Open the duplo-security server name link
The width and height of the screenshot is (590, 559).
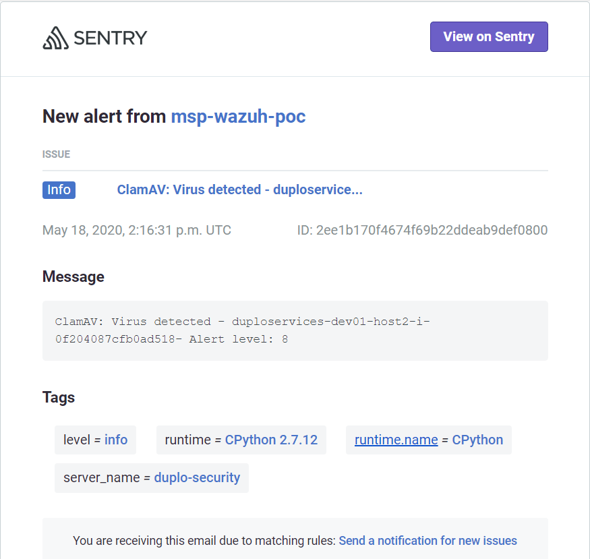[x=197, y=477]
